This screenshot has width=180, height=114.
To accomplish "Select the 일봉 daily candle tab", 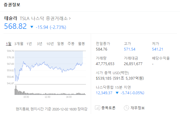I will click(61, 44).
